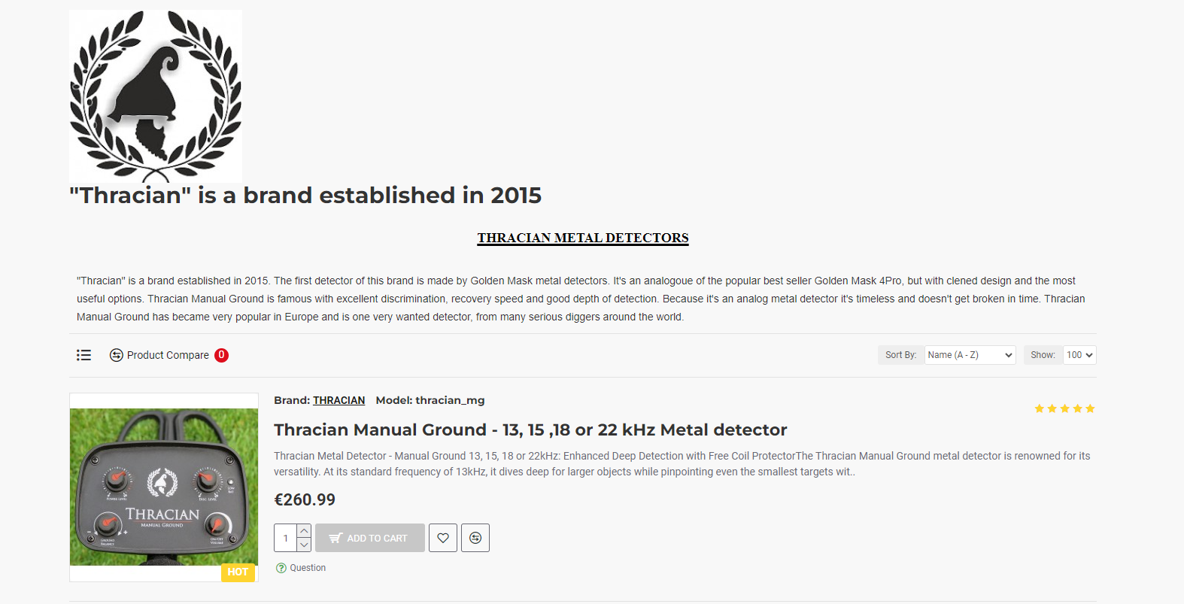The image size is (1184, 604).
Task: Click the €260.99 product price
Action: (x=305, y=499)
